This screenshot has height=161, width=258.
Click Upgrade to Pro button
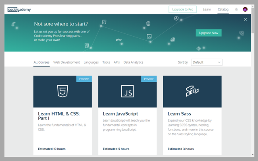click(183, 9)
